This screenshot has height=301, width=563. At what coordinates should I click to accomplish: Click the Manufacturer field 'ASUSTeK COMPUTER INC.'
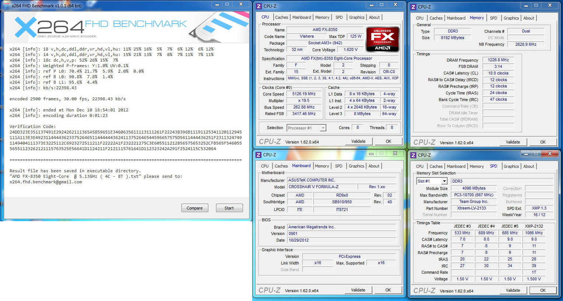coord(341,180)
